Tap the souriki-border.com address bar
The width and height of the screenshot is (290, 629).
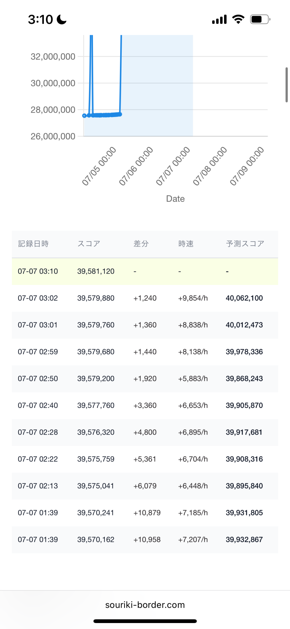click(x=145, y=605)
